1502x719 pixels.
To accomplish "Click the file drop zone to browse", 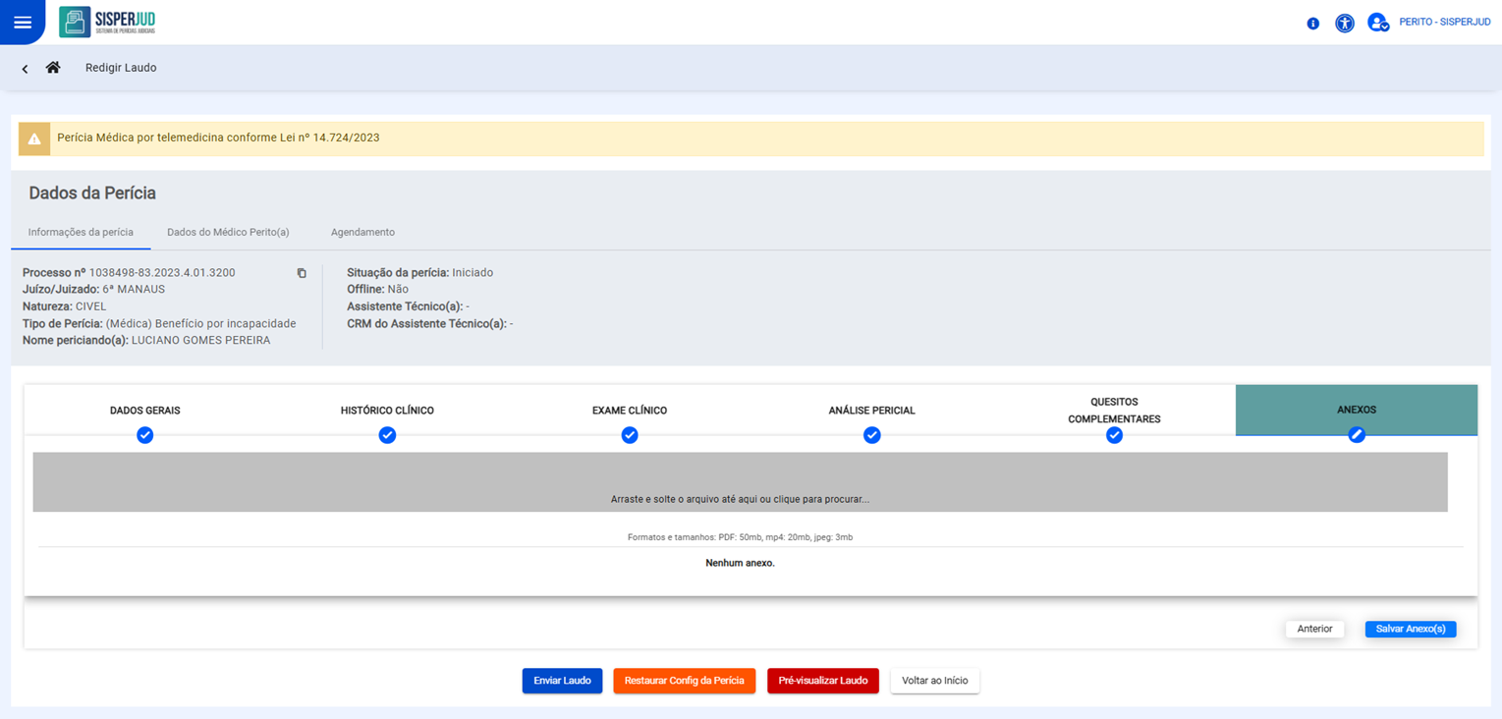I will pos(740,482).
